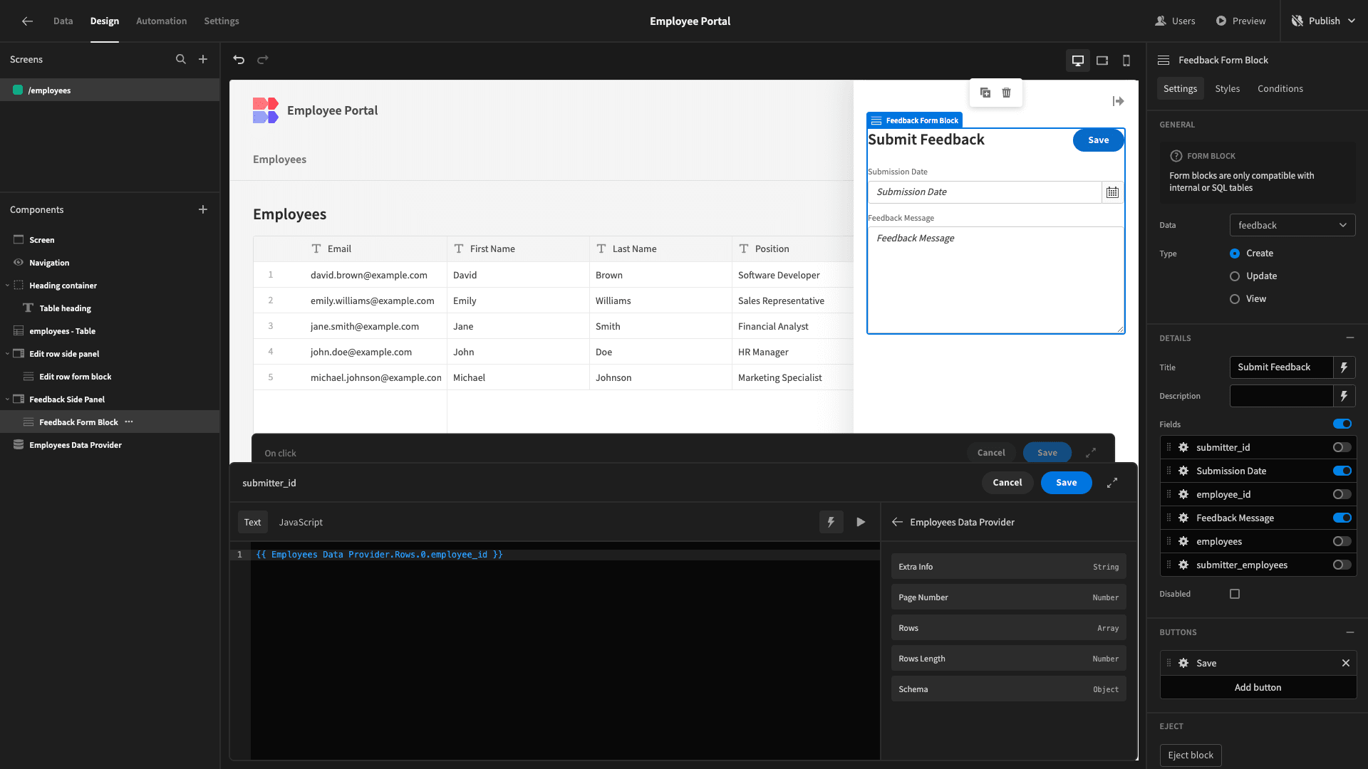Image resolution: width=1368 pixels, height=769 pixels.
Task: Check the Disabled checkbox
Action: (x=1235, y=594)
